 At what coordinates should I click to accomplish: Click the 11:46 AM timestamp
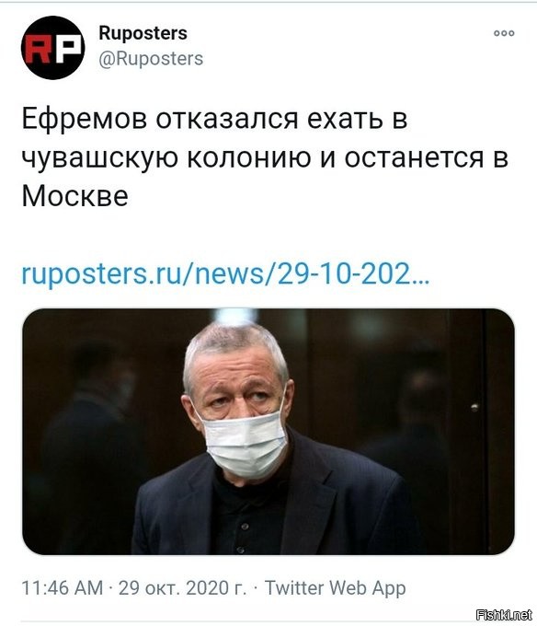click(62, 588)
